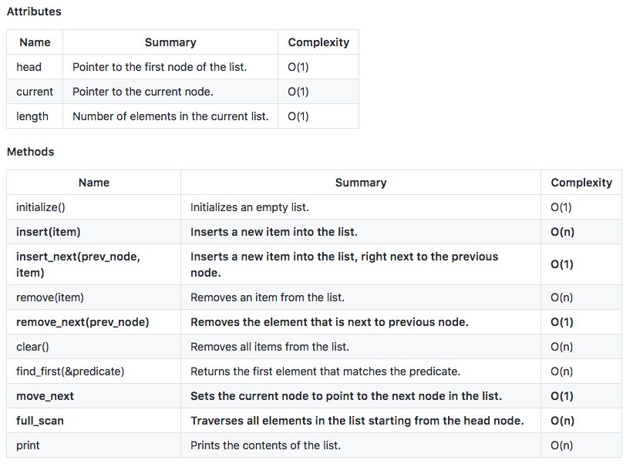The width and height of the screenshot is (633, 467).
Task: Click the remove_next(prev_node) method name
Action: [x=82, y=322]
